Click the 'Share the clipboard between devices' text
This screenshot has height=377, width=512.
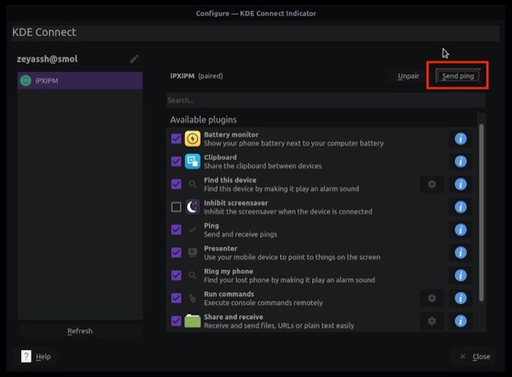(263, 166)
